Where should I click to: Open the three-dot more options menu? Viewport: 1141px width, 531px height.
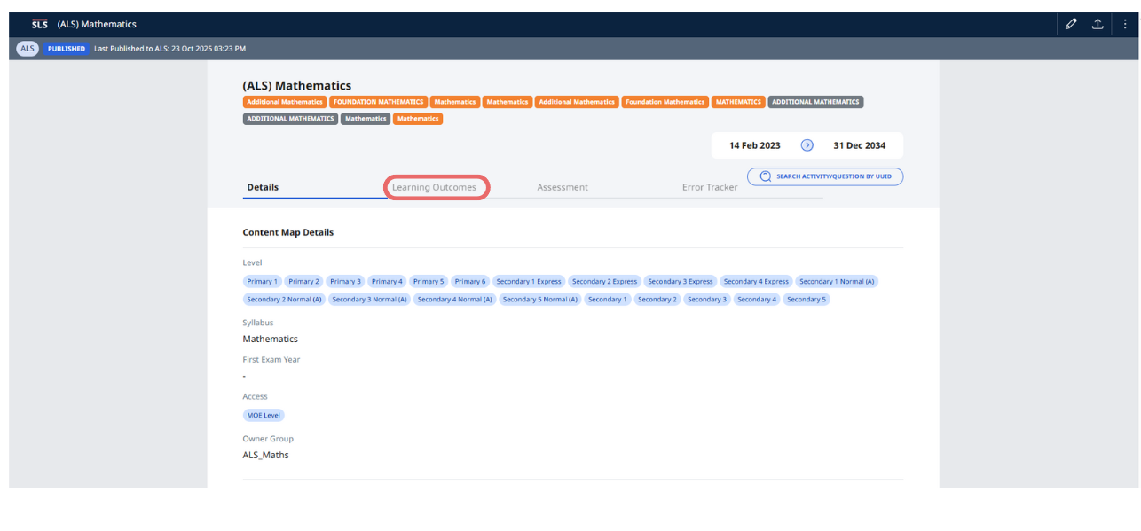pos(1124,24)
